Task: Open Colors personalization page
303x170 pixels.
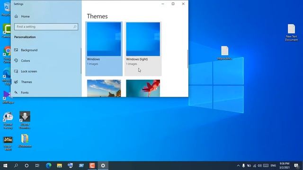Action: (x=22, y=60)
